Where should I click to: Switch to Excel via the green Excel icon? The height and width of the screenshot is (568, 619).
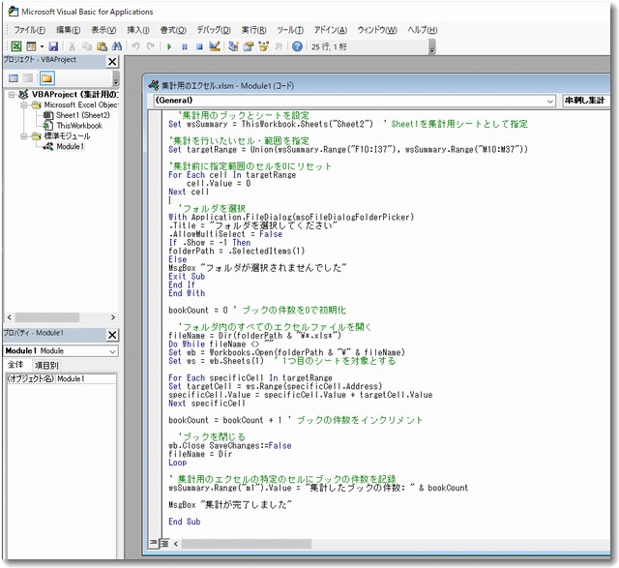click(16, 46)
